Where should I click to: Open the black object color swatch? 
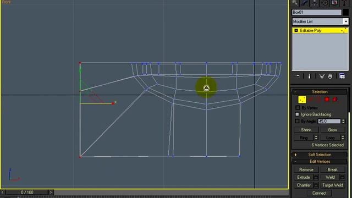pos(346,12)
